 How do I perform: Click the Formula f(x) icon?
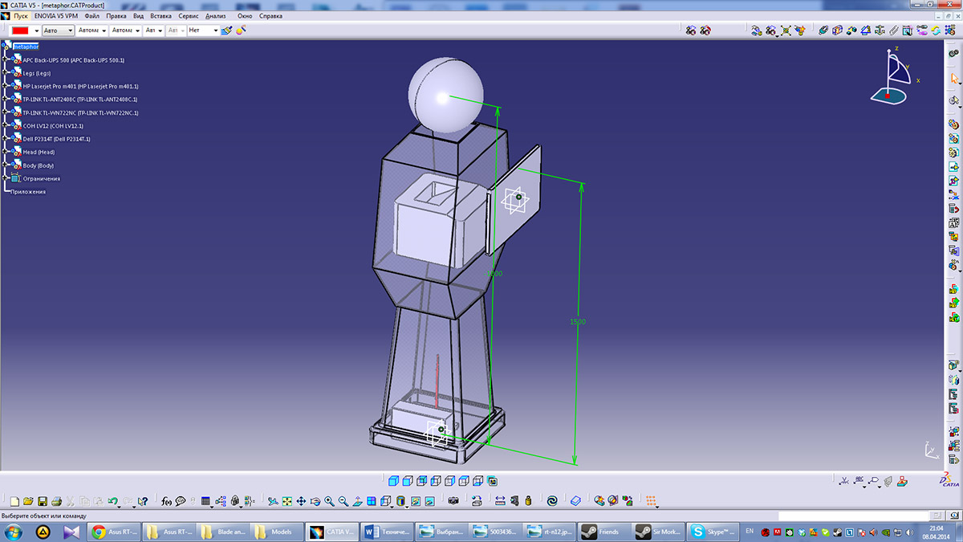pyautogui.click(x=166, y=502)
